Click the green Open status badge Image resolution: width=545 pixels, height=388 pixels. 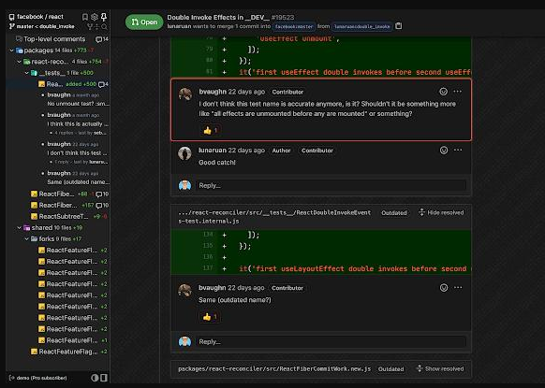pyautogui.click(x=144, y=22)
